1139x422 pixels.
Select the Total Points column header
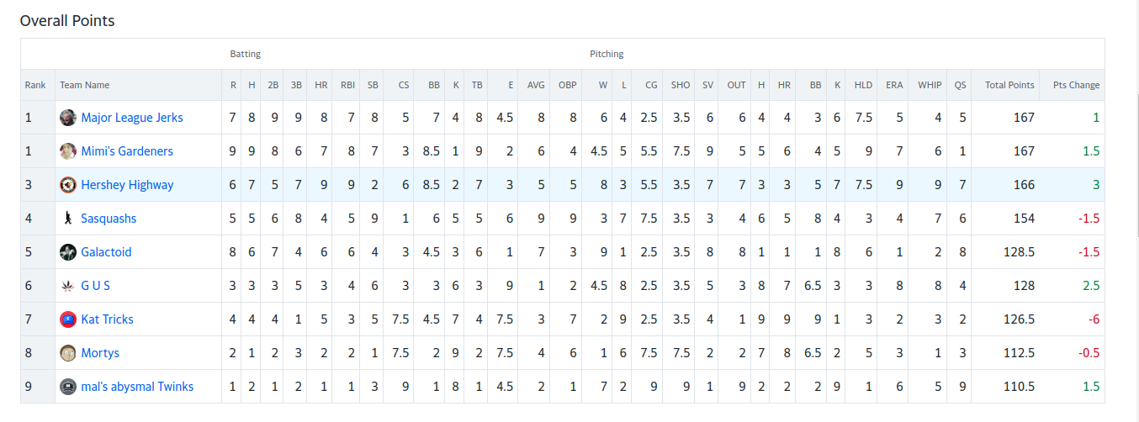point(1009,85)
